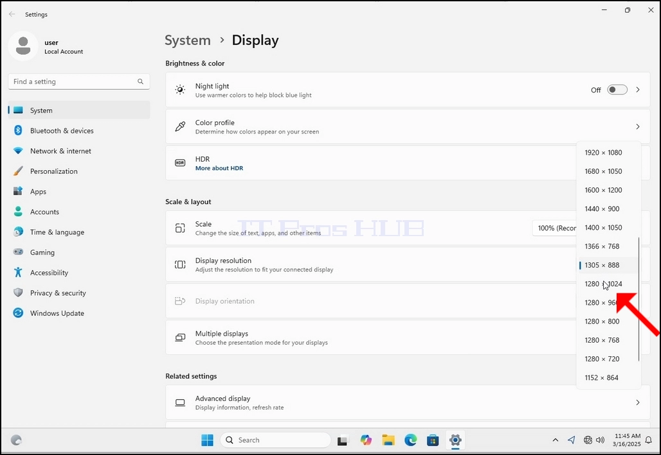Open Network & internet settings
The height and width of the screenshot is (455, 661).
coord(79,151)
